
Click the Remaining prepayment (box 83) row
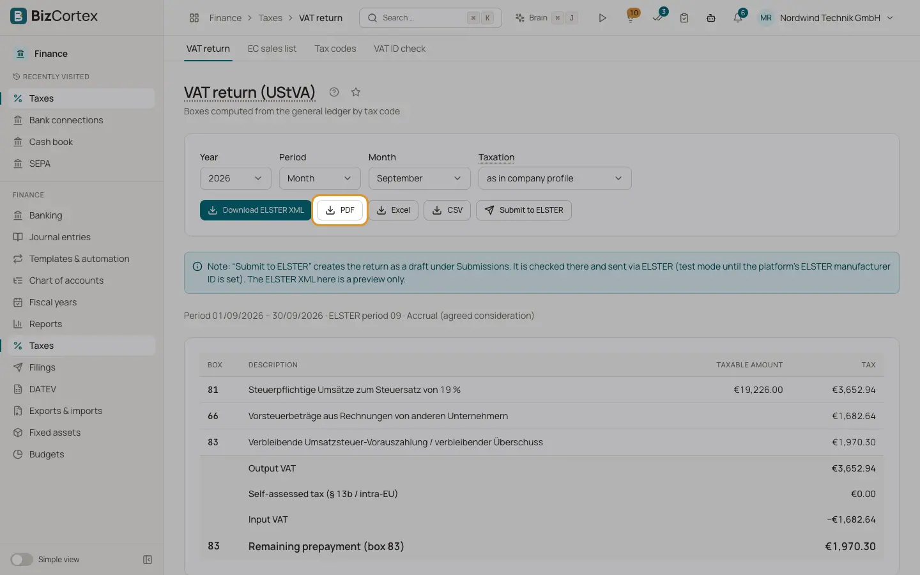(x=542, y=546)
